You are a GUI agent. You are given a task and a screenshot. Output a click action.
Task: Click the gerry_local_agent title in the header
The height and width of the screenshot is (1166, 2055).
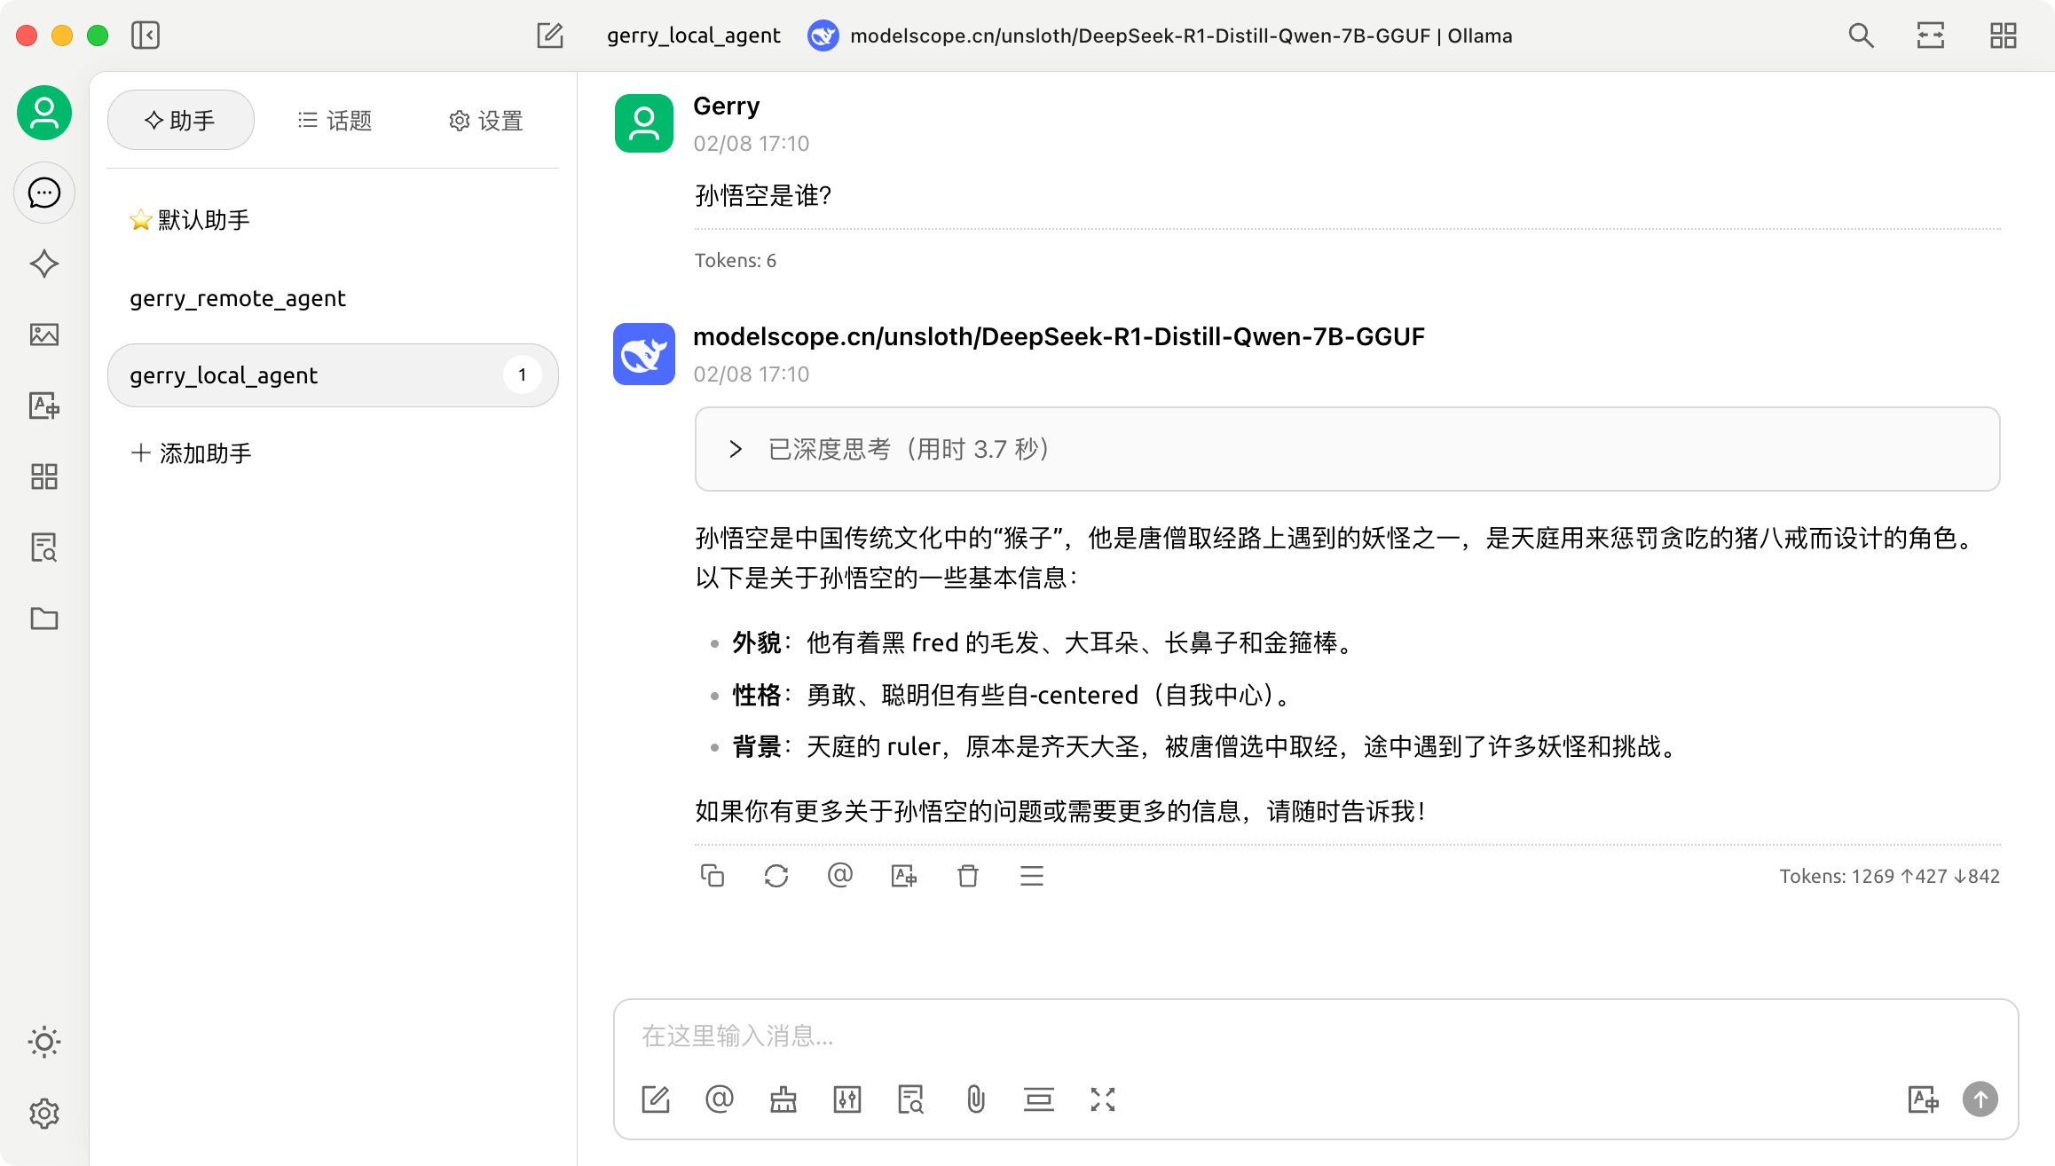point(693,35)
